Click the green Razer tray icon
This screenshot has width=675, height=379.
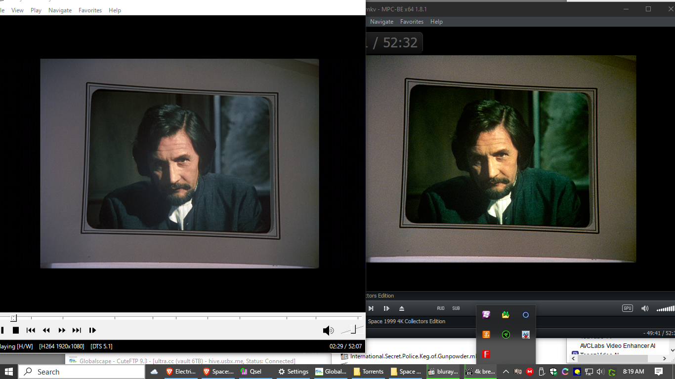(506, 335)
